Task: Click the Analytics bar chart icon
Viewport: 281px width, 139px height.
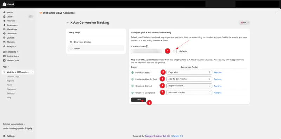Action: click(4, 46)
